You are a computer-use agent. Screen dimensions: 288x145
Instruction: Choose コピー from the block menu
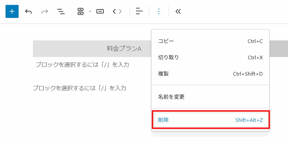pos(210,41)
